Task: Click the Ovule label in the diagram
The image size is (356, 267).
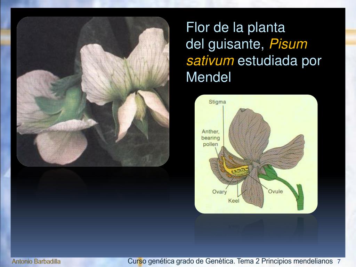Action: click(275, 192)
